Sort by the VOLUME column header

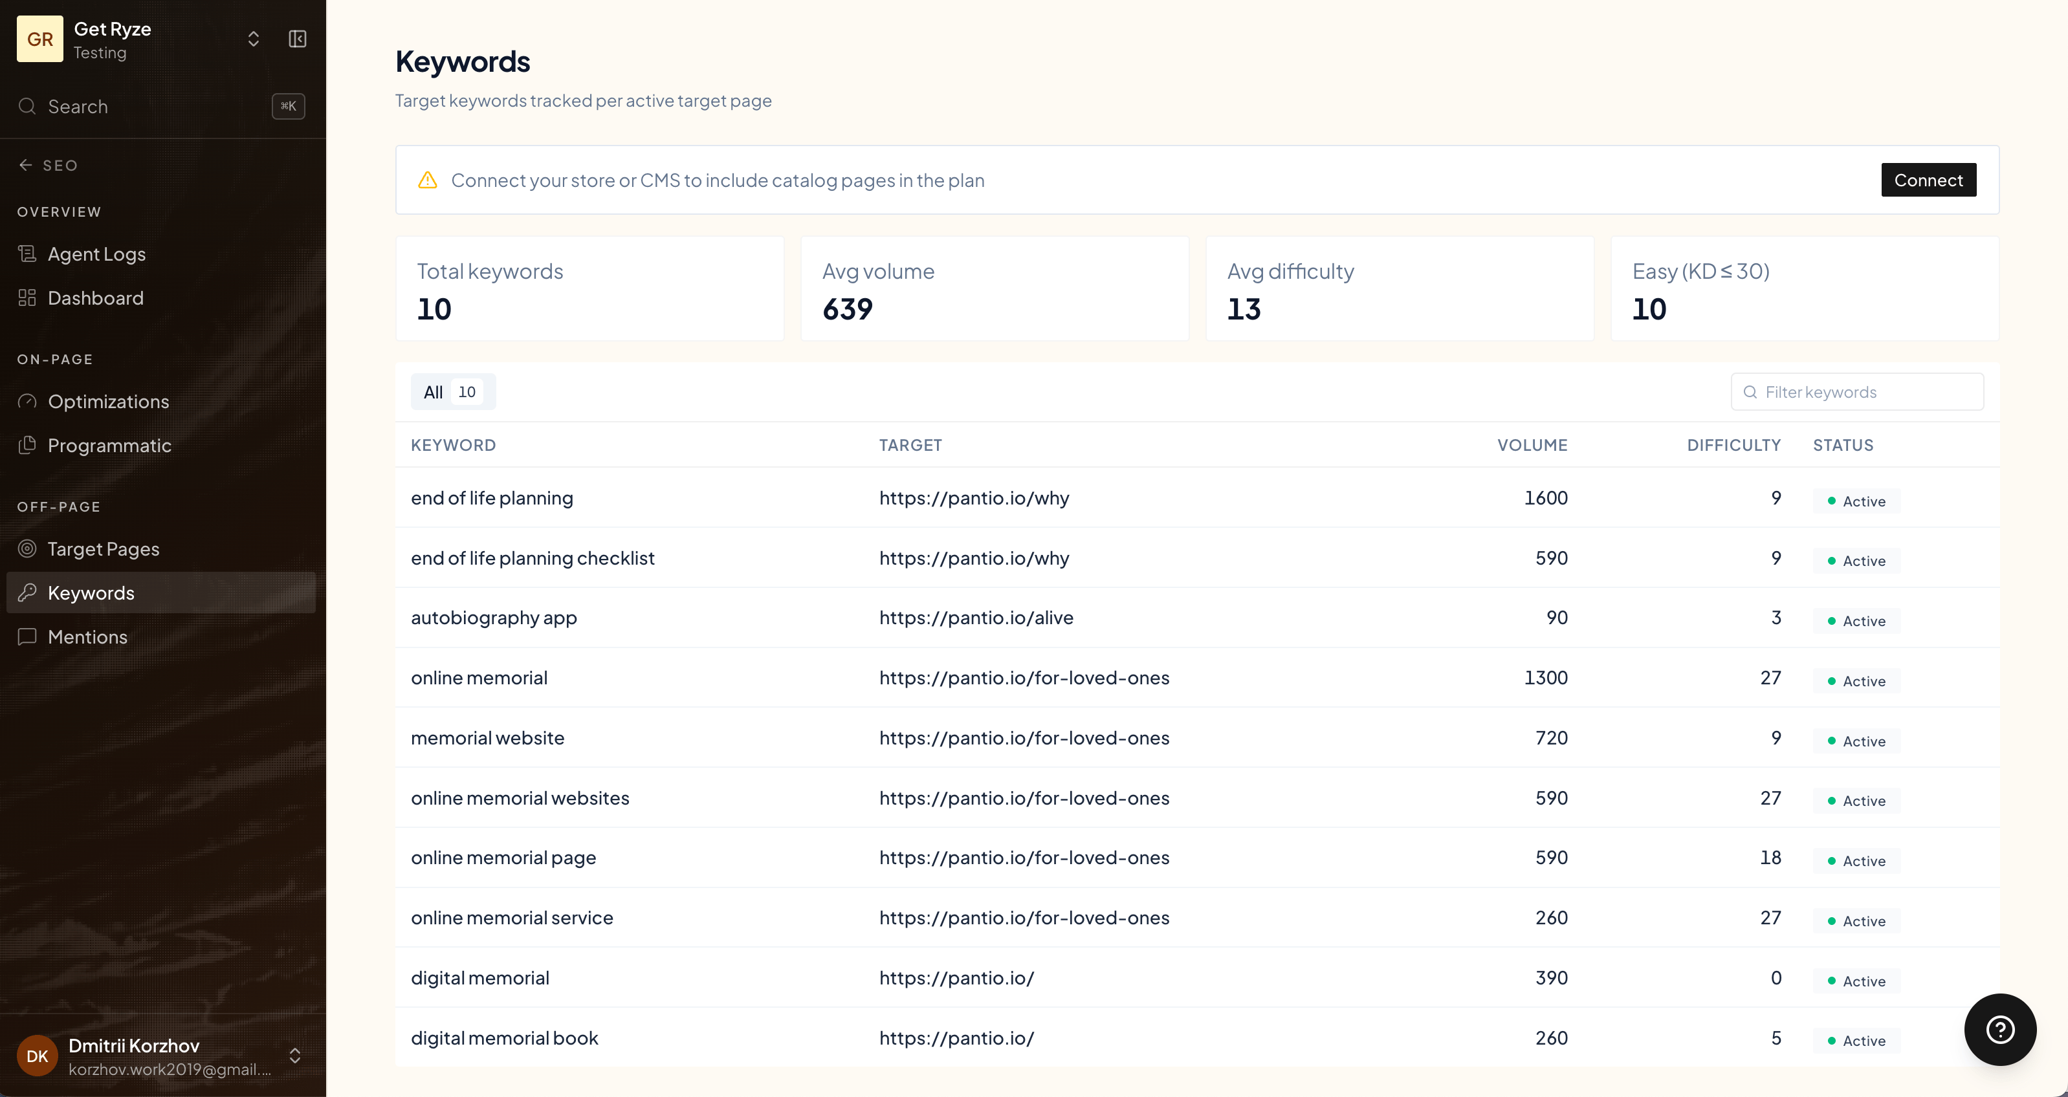[1532, 444]
